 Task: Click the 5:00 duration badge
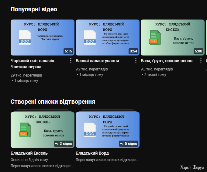(198, 51)
